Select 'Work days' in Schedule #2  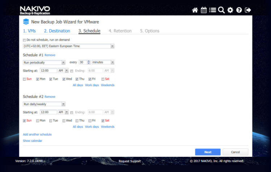coord(92,127)
